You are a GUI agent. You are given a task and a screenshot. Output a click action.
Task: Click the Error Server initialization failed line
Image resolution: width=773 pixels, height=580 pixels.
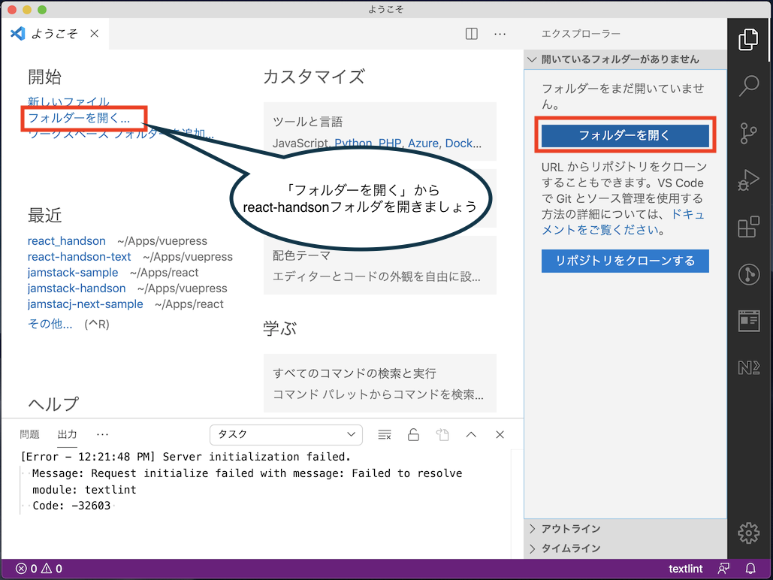point(186,457)
